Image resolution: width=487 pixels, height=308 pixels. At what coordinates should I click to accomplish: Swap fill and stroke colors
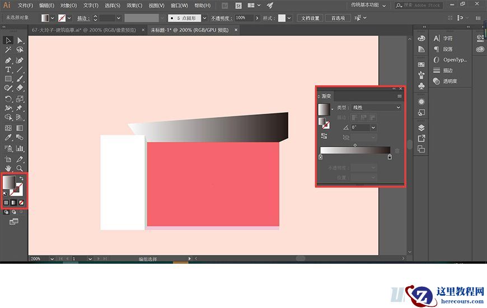tap(21, 179)
